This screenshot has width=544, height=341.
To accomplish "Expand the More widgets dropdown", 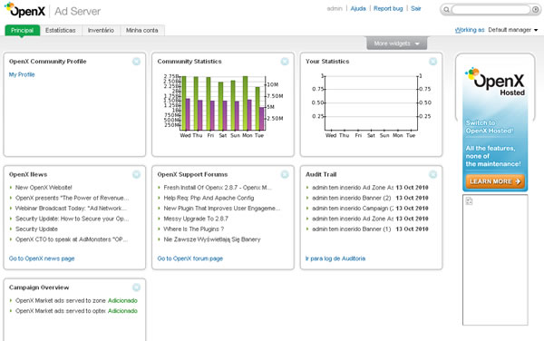I will tap(396, 44).
